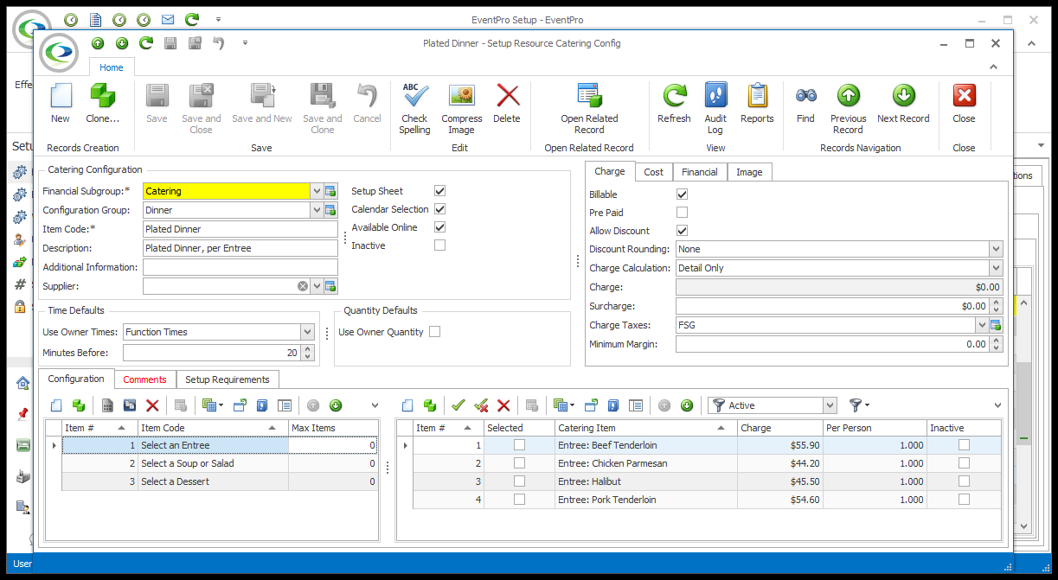The height and width of the screenshot is (580, 1058).
Task: Open the Configuration Group dropdown
Action: [x=317, y=210]
